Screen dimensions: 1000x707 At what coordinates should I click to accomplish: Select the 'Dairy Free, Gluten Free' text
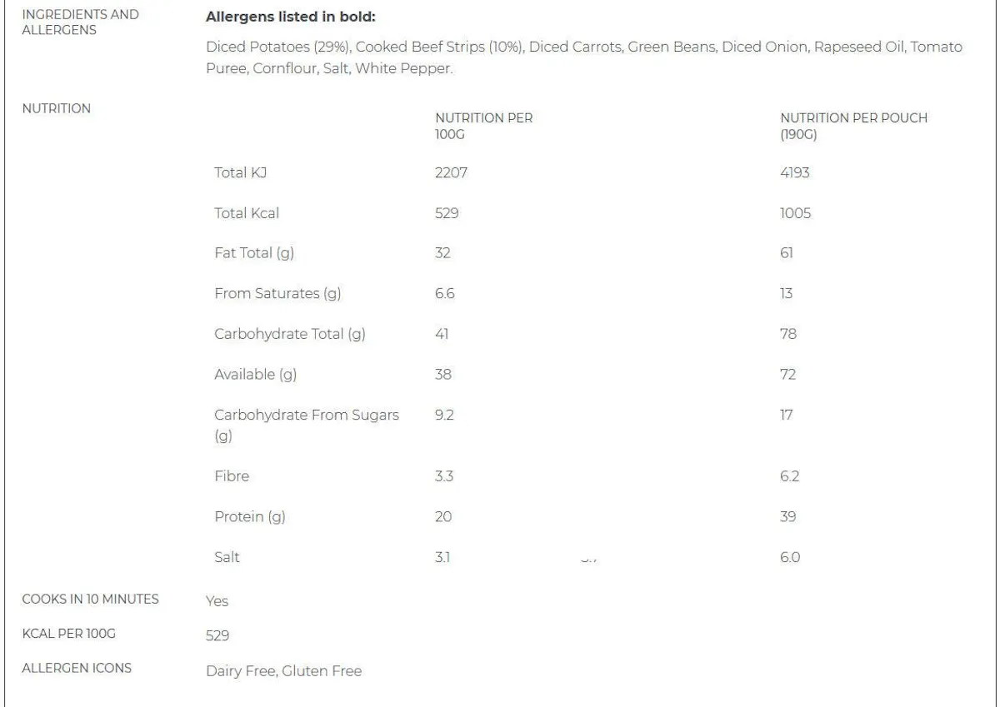point(284,670)
